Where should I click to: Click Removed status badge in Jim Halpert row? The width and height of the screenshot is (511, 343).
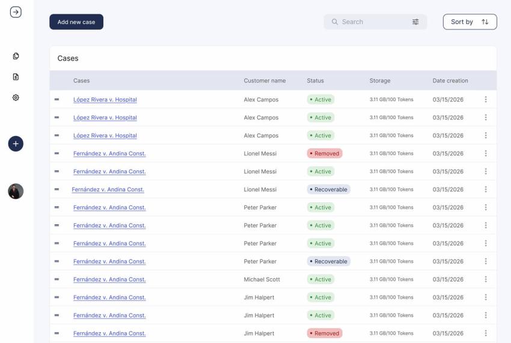click(325, 333)
